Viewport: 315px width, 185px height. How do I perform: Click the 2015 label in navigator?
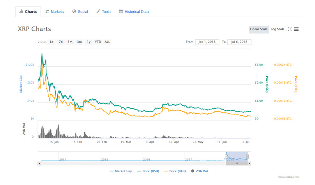[x=104, y=160]
